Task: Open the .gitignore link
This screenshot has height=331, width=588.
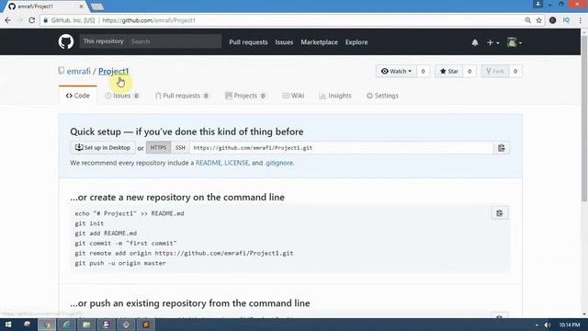Action: pos(279,163)
